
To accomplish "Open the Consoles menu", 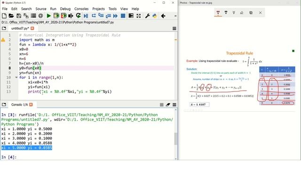I will (x=81, y=9).
